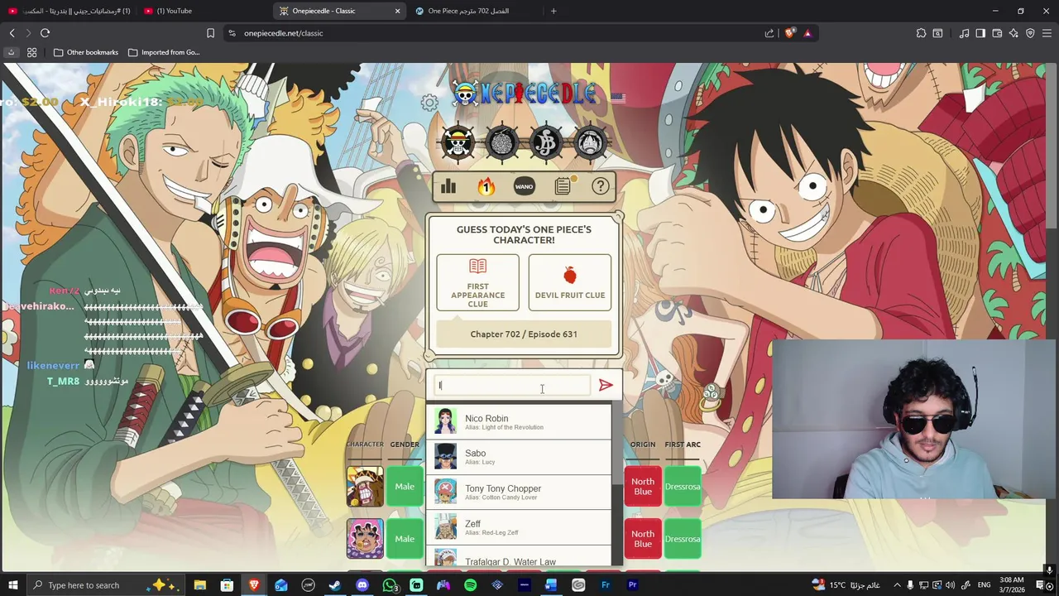View the streak flame icon

click(x=486, y=186)
